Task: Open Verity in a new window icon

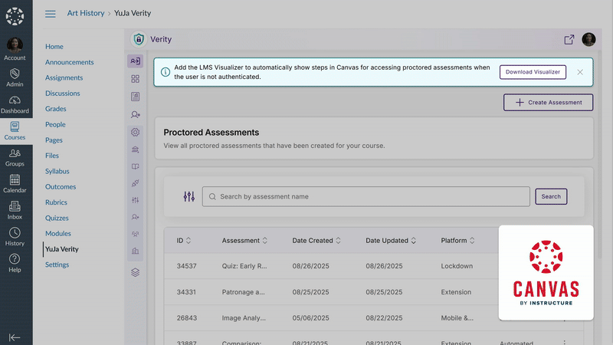Action: 569,40
